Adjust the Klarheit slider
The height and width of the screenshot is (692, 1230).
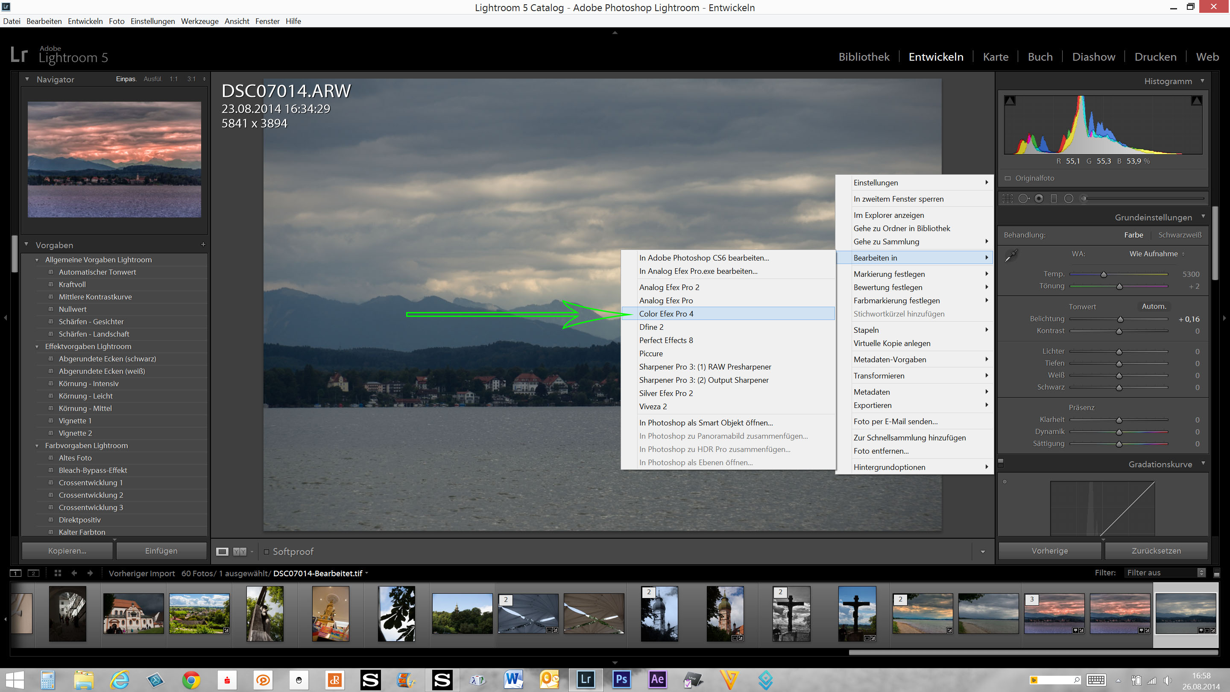click(x=1119, y=420)
